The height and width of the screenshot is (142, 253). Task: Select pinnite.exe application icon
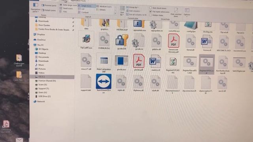point(121,62)
